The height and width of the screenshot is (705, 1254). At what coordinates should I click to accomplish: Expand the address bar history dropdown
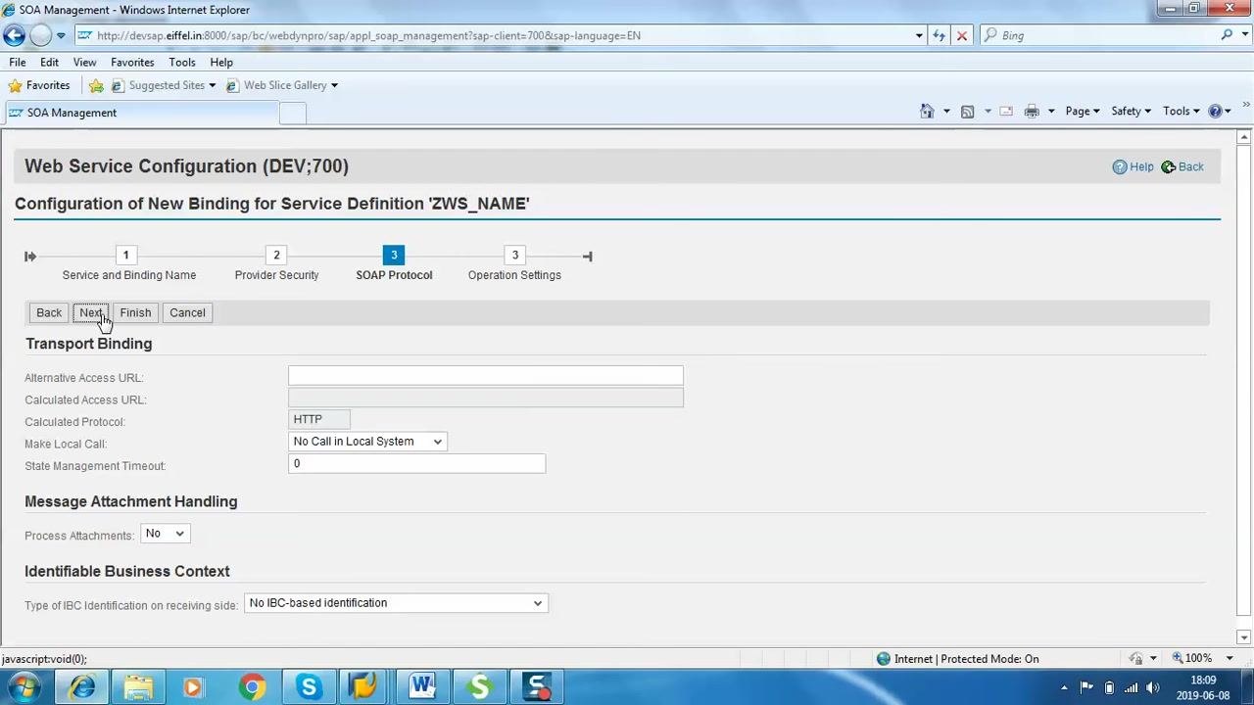pos(919,35)
